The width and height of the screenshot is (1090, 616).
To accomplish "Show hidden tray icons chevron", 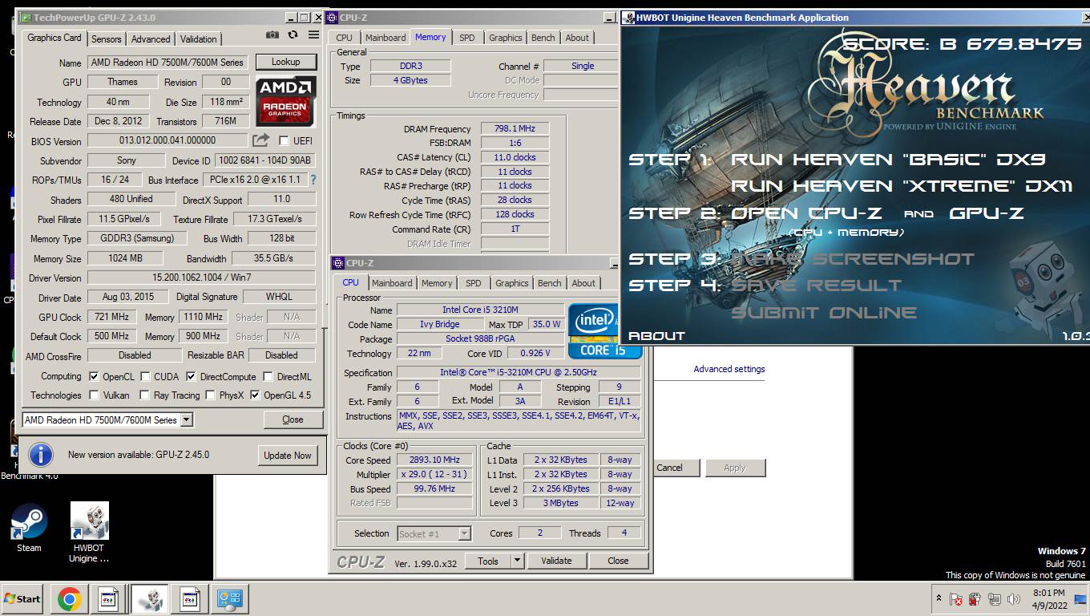I will point(939,599).
